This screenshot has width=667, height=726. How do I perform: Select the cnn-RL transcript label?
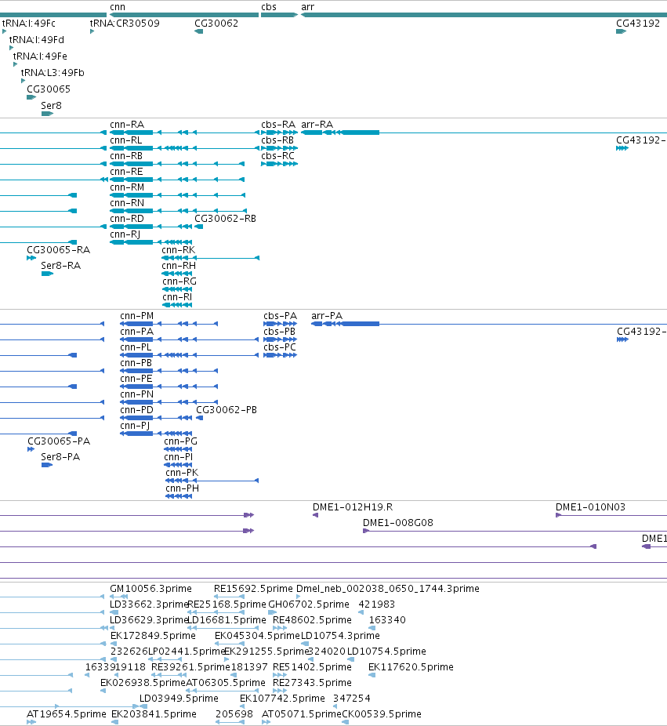point(126,140)
